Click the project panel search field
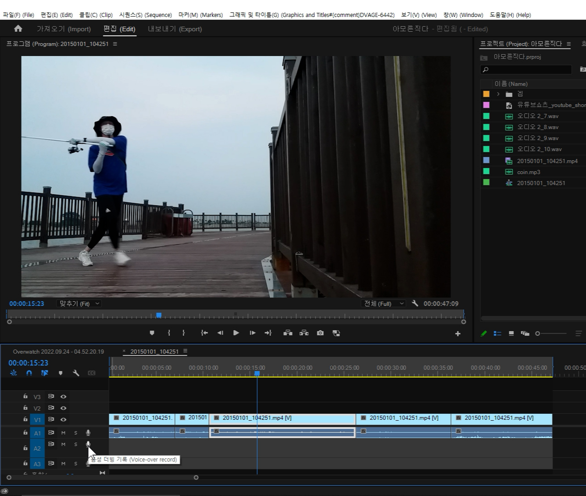Image resolution: width=586 pixels, height=496 pixels. click(x=528, y=70)
